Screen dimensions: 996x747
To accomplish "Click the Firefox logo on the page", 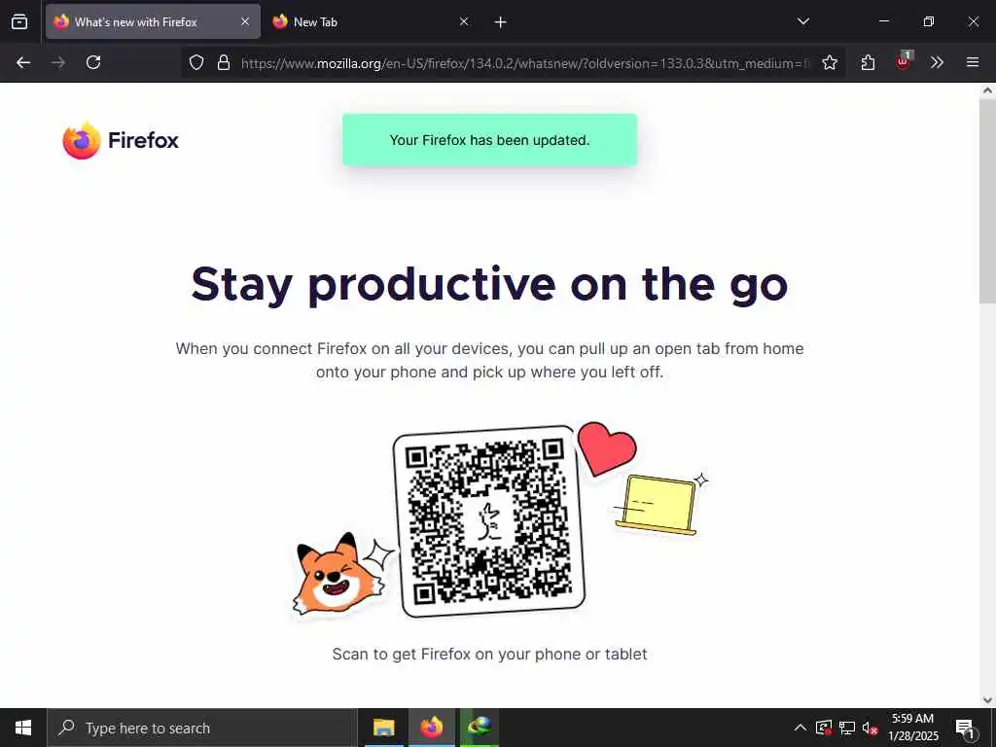I will [x=121, y=140].
